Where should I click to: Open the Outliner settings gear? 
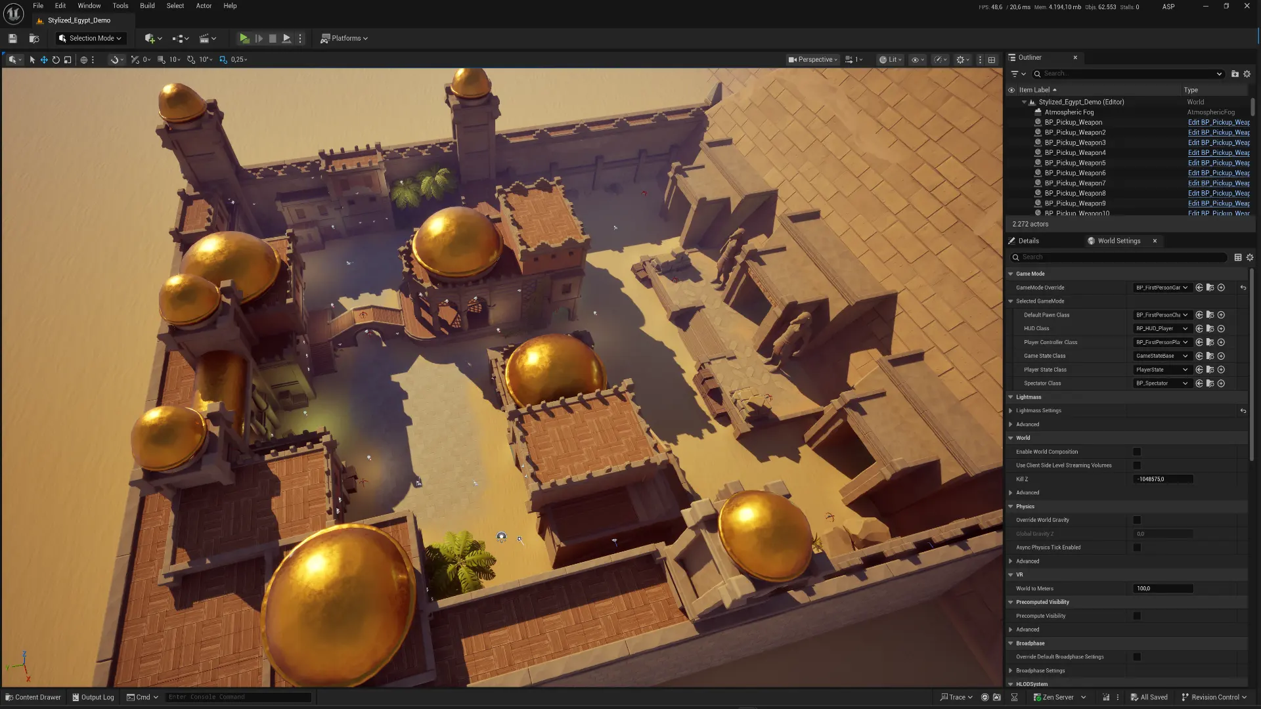[x=1247, y=74]
